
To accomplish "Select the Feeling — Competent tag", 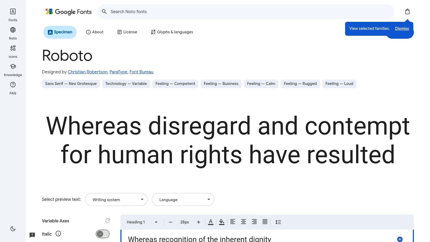I will 175,84.
